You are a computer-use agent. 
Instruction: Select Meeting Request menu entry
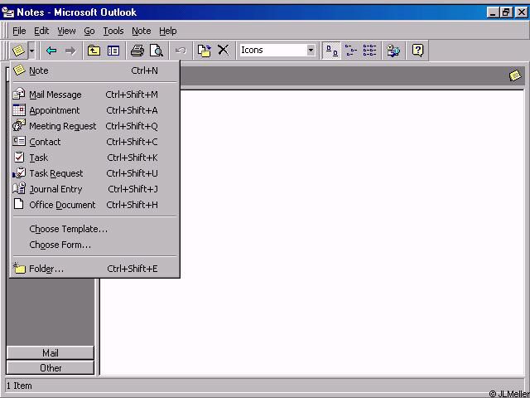click(x=94, y=126)
